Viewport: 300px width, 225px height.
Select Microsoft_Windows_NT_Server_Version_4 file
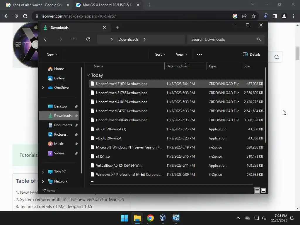(176, 147)
